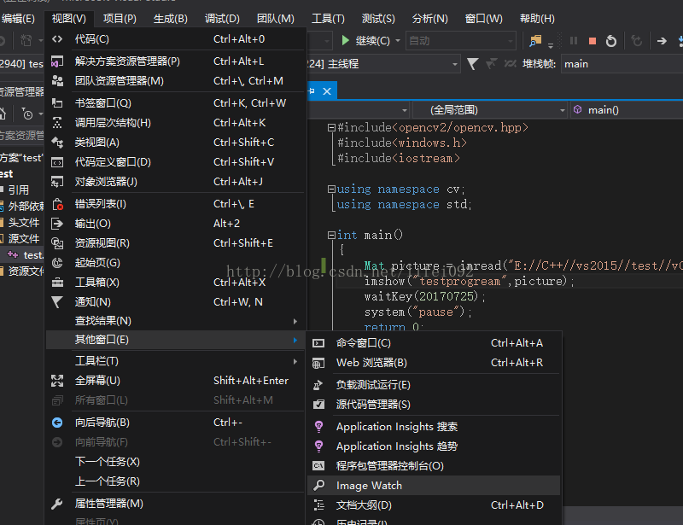
Task: Click the Application Insights 搜索 bulb icon
Action: click(318, 427)
